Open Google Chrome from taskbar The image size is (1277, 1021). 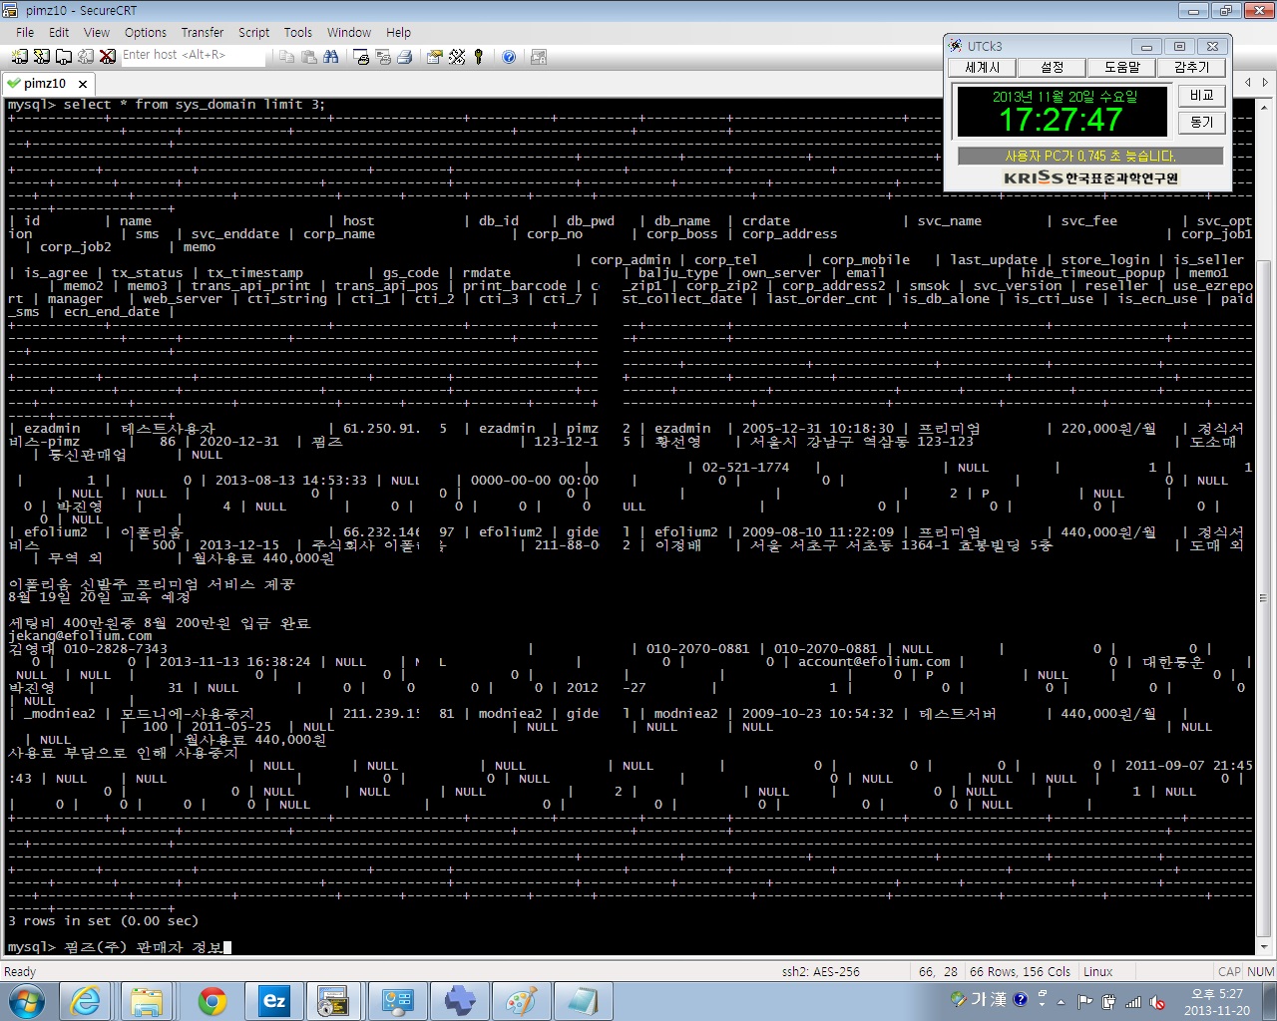[211, 1001]
